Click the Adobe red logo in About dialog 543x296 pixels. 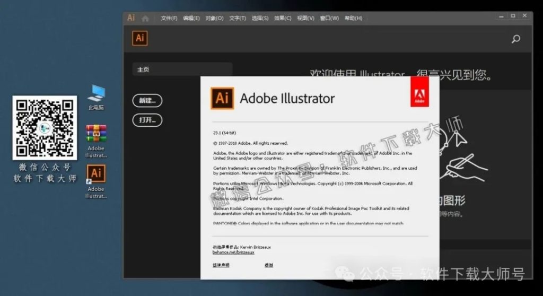(x=420, y=91)
